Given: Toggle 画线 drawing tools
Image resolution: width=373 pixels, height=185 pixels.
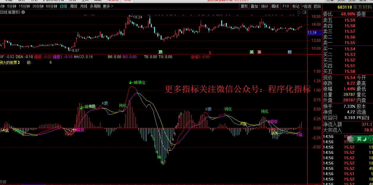Looking at the screenshot, I should (275, 6).
